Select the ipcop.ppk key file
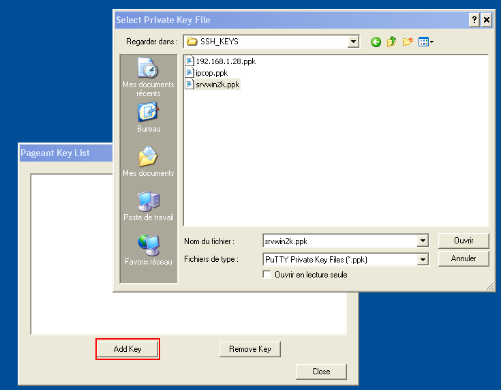Viewport: 501px width, 390px height. 211,73
